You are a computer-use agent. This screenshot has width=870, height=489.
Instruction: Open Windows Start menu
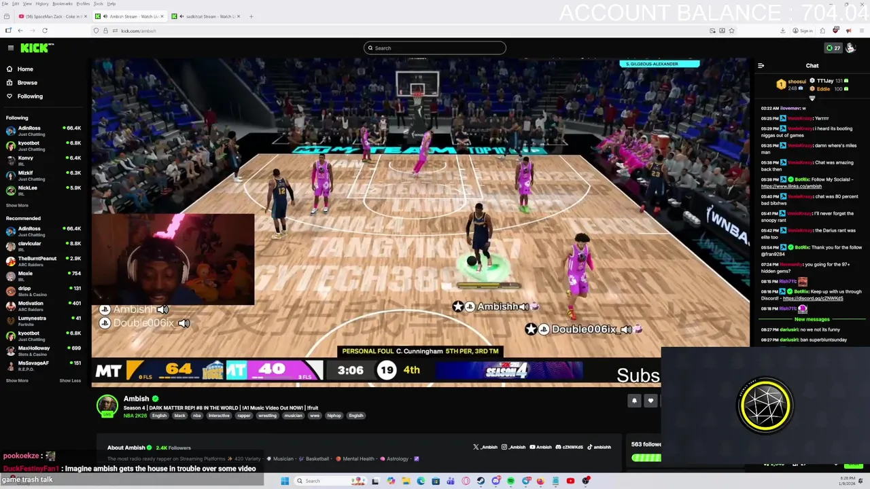point(285,481)
